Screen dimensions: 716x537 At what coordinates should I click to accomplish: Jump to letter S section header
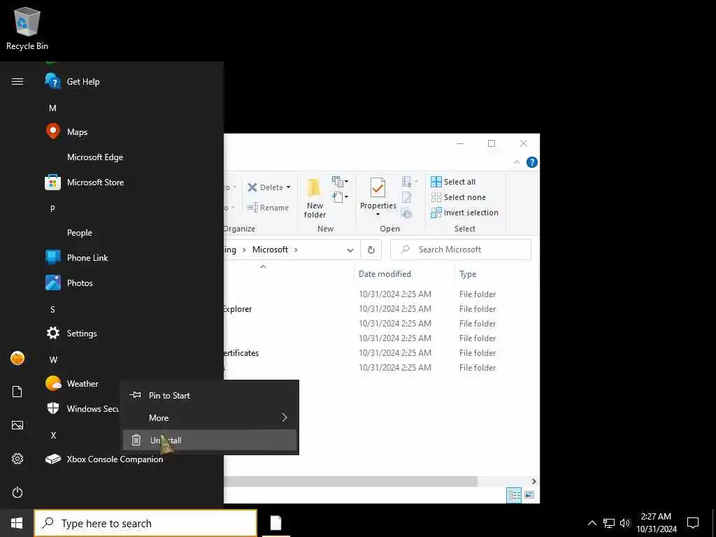(x=52, y=310)
